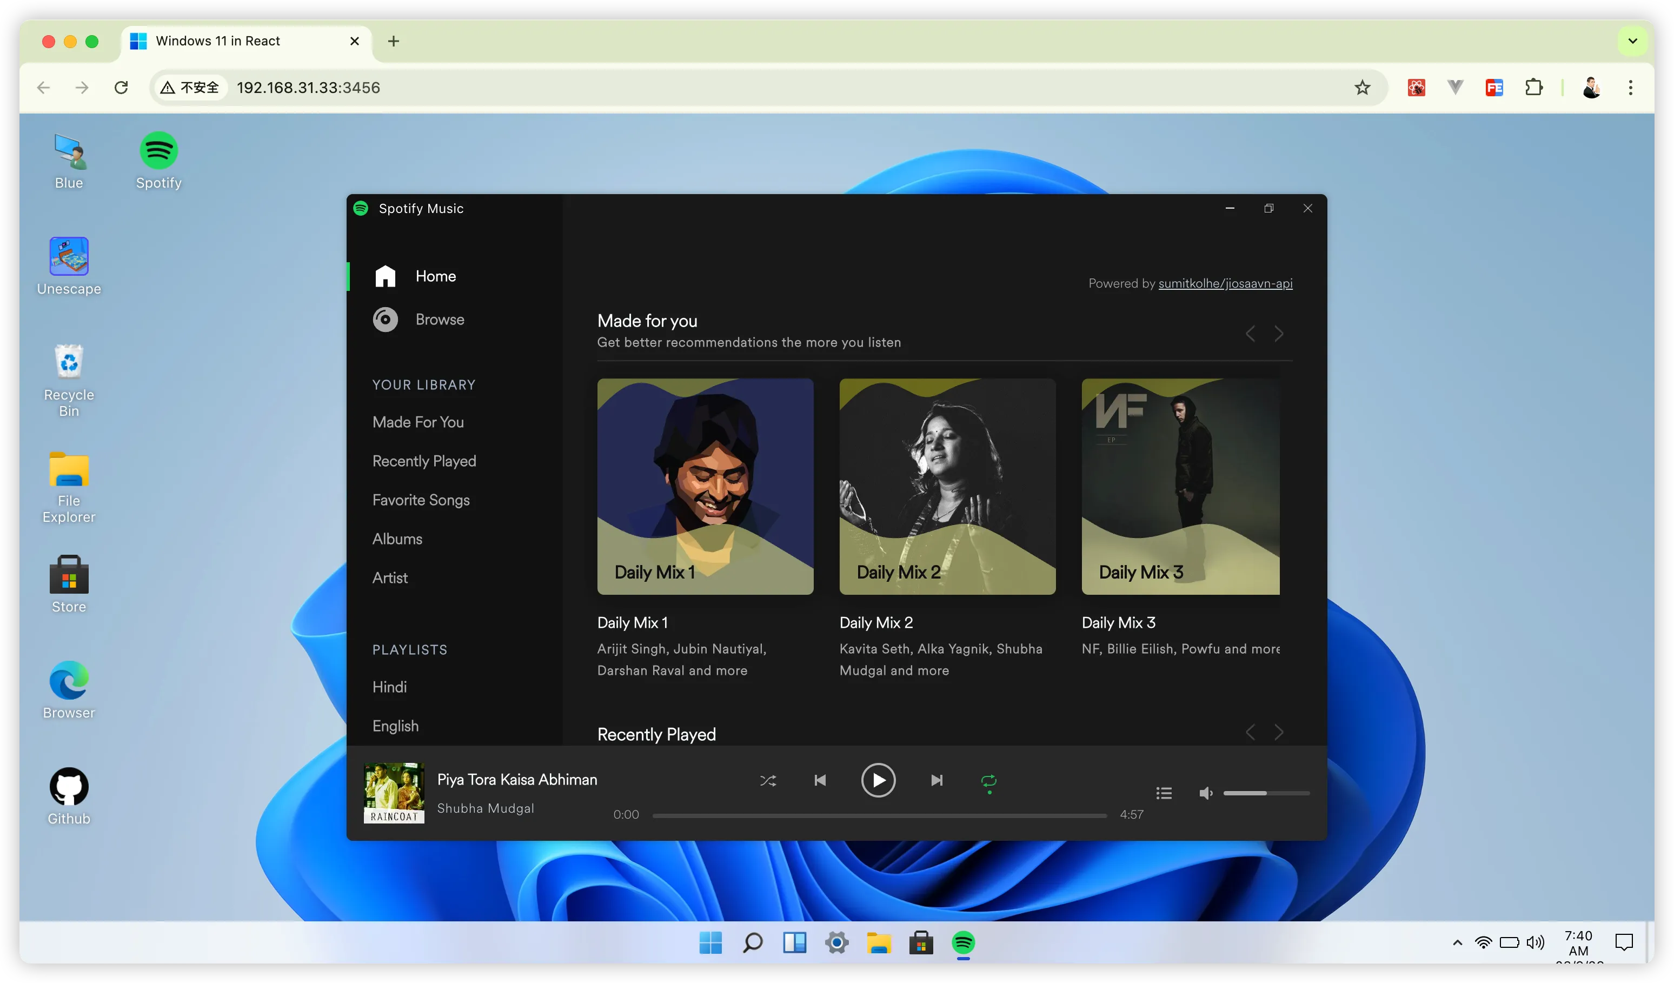Image resolution: width=1674 pixels, height=983 pixels.
Task: Open the Store desktop icon
Action: pos(69,585)
